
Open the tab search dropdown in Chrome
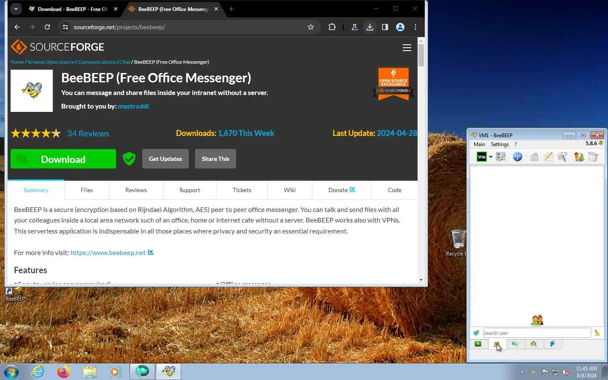click(16, 9)
